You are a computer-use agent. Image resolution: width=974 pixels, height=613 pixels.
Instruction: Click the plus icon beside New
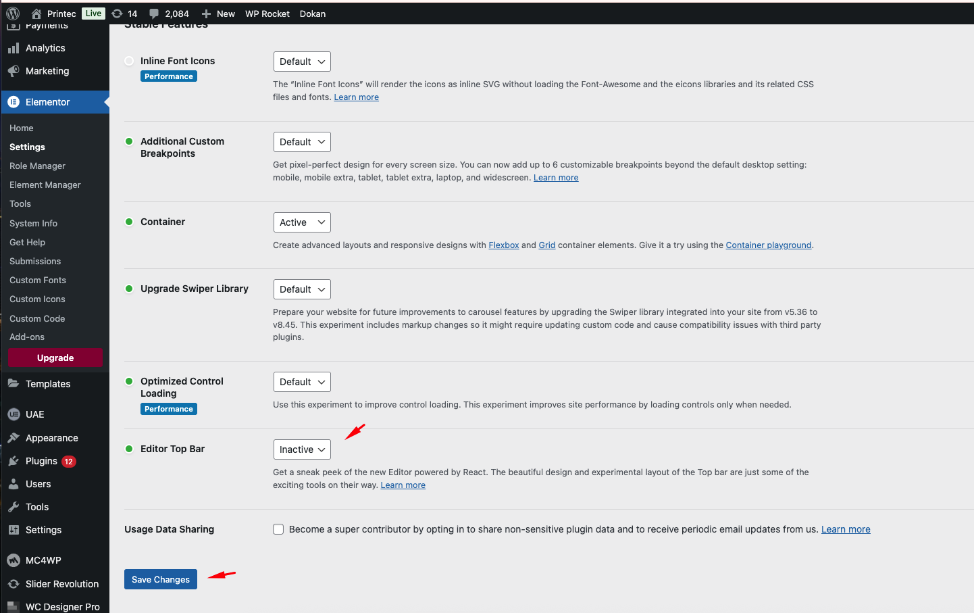point(206,14)
